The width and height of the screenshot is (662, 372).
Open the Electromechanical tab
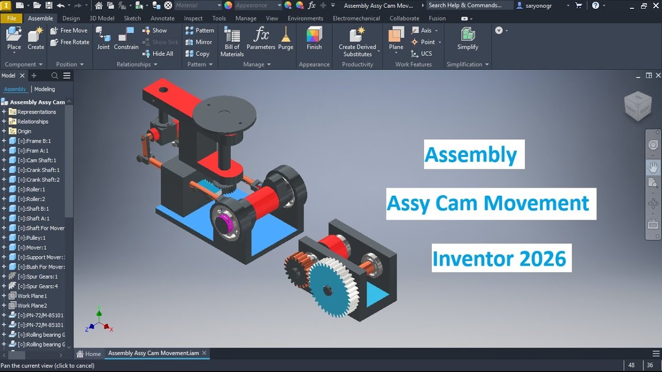click(356, 18)
